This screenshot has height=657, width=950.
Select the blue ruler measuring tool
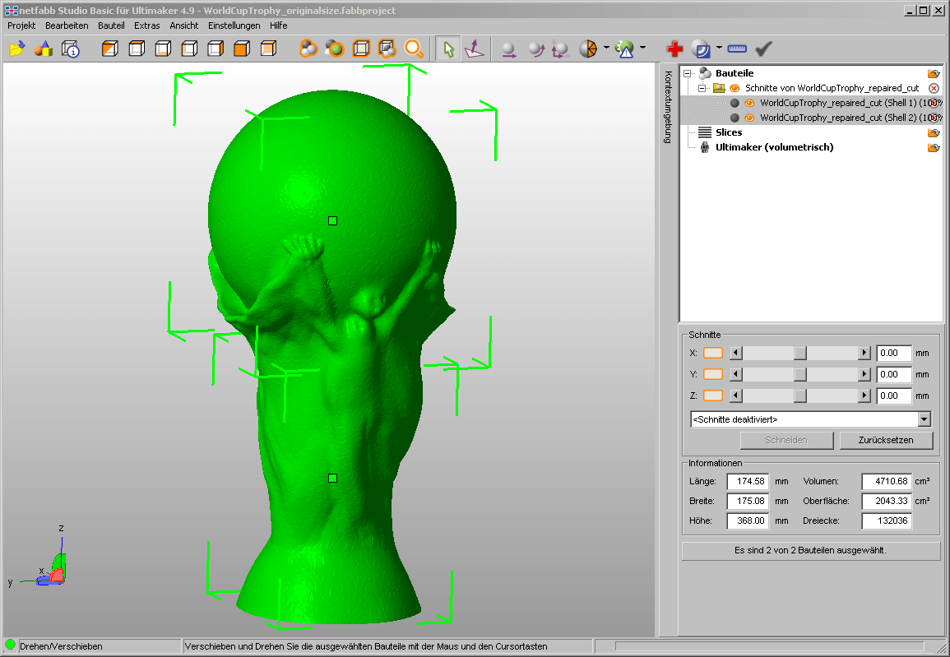coord(737,49)
